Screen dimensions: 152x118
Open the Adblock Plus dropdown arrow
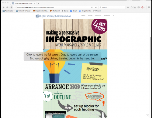point(144,8)
